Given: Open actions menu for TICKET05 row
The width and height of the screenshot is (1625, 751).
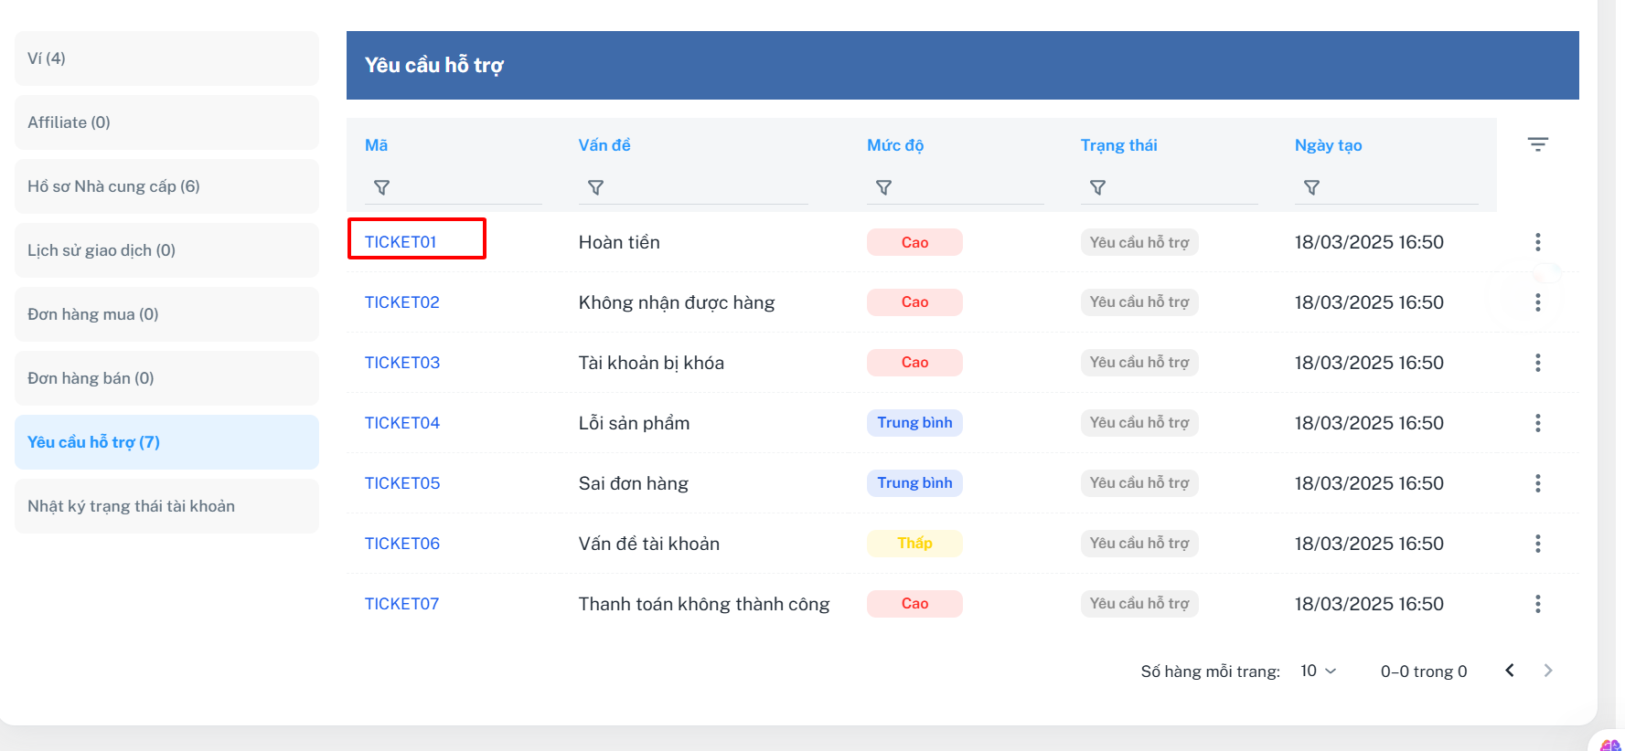Looking at the screenshot, I should [1537, 483].
